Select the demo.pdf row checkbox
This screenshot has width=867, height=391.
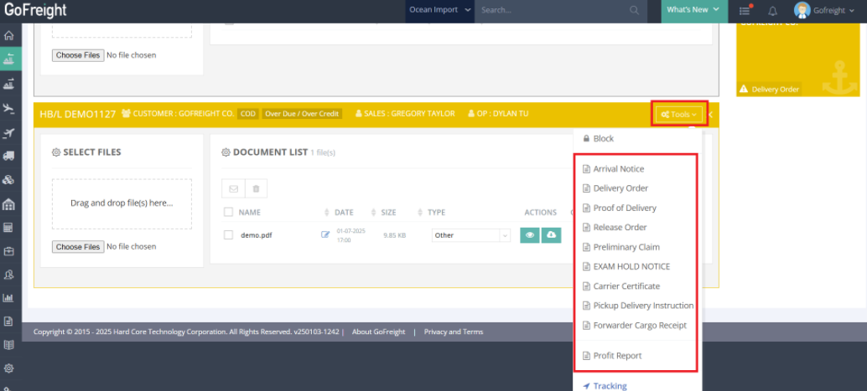[228, 235]
